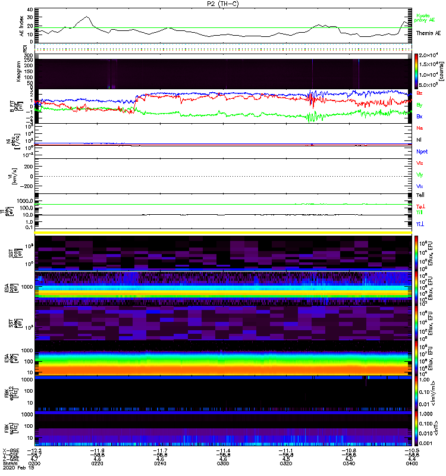
Task: Click the FBK edc12 mV/m color bar
Action: [x=416, y=393]
